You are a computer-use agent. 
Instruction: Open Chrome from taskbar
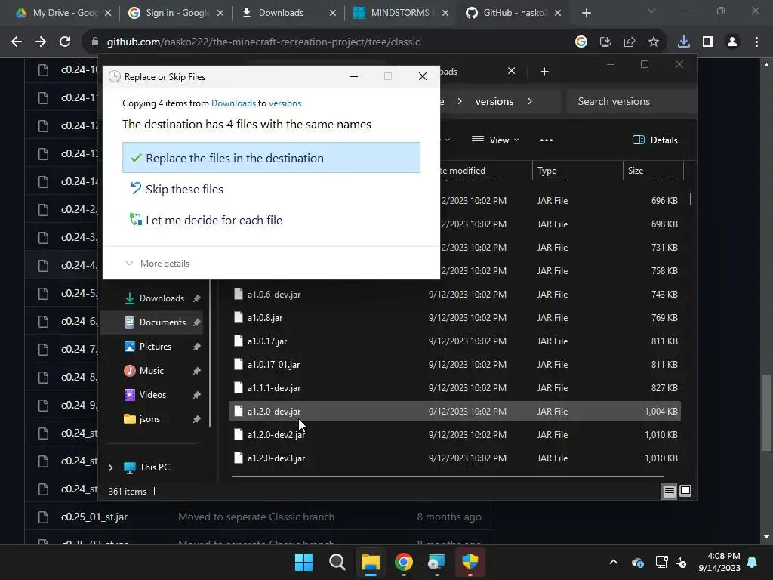(x=404, y=562)
